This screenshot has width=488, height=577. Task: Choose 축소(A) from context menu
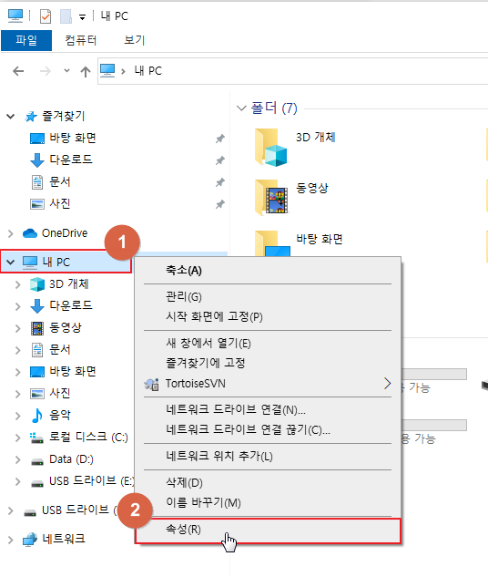(268, 271)
